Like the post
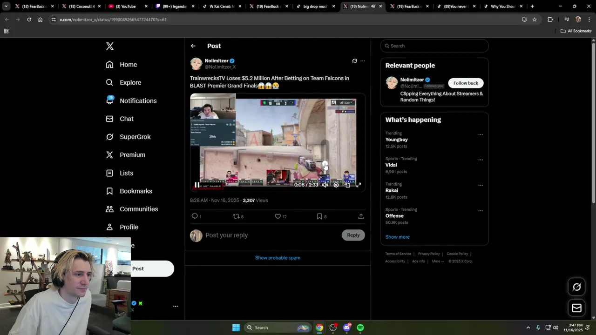The width and height of the screenshot is (596, 335). [x=280, y=216]
